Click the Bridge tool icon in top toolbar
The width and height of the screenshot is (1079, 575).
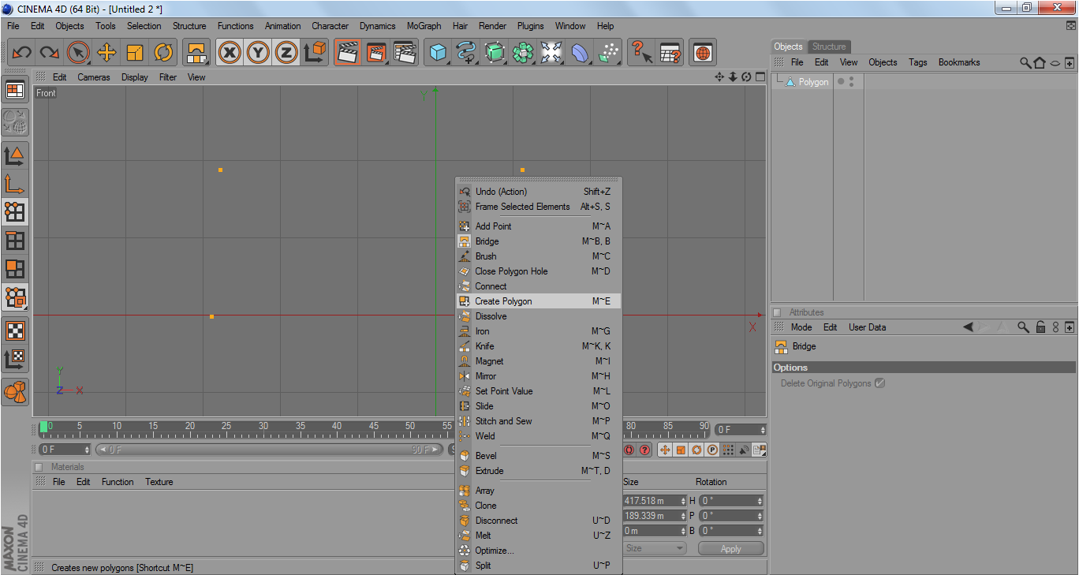coord(196,53)
